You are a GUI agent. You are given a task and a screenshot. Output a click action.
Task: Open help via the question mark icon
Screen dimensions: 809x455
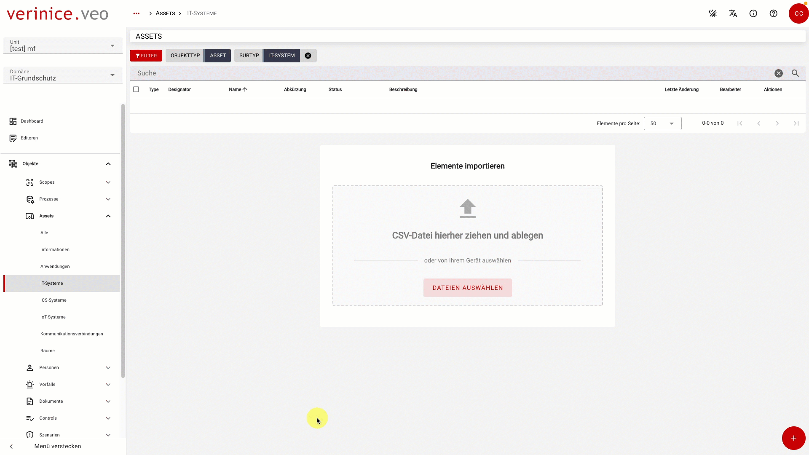[774, 13]
